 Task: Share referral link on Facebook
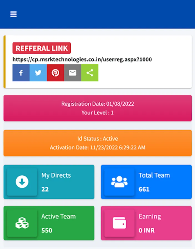point(21,73)
